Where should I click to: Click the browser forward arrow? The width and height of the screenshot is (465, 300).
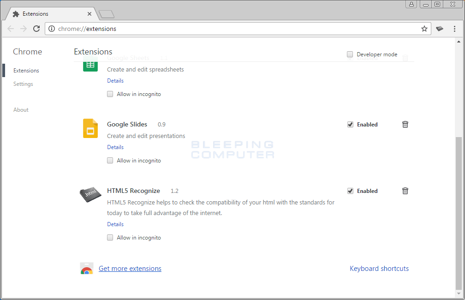click(24, 29)
